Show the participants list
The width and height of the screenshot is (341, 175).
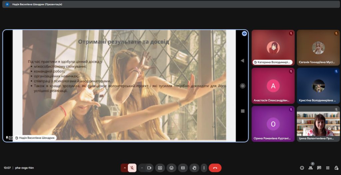(310, 168)
